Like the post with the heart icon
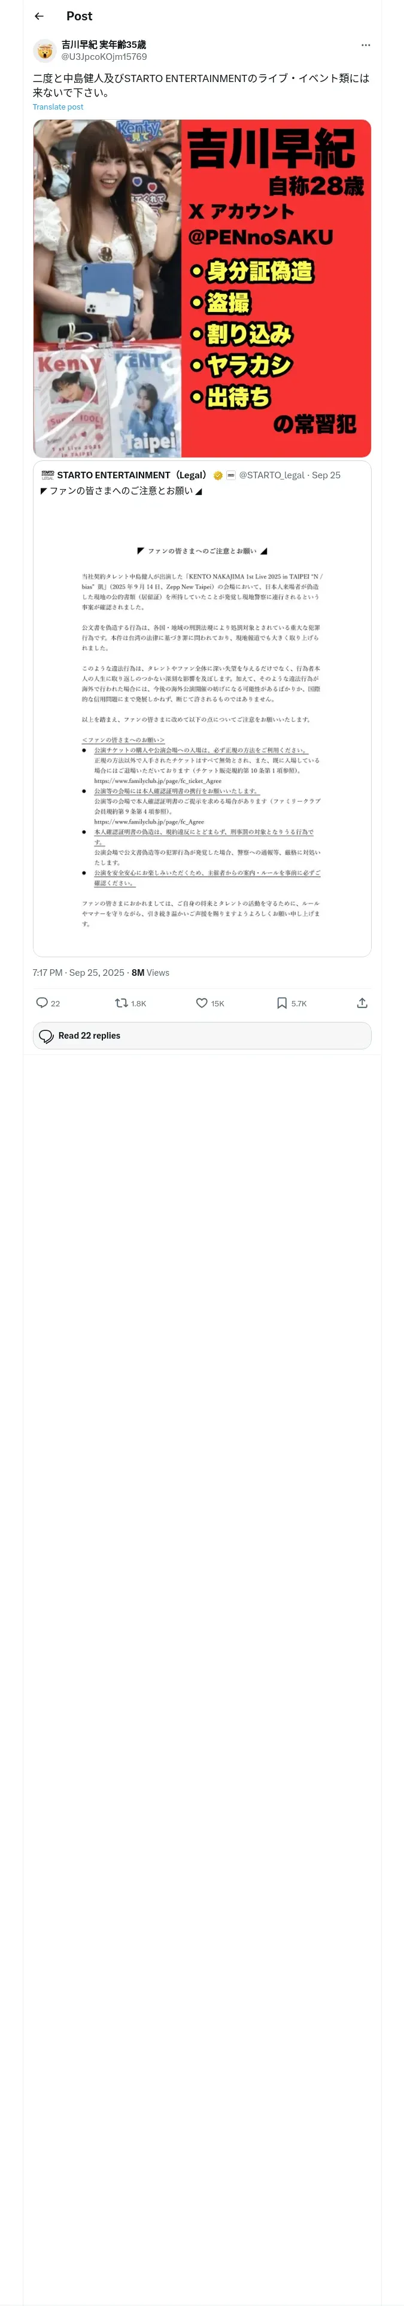 point(202,1003)
